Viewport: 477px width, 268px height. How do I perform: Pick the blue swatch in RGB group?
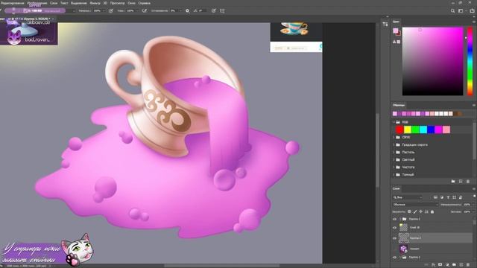pos(431,130)
